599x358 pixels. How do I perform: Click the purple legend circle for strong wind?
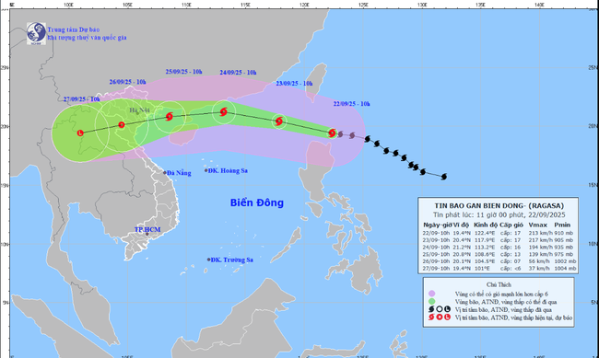pos(431,294)
